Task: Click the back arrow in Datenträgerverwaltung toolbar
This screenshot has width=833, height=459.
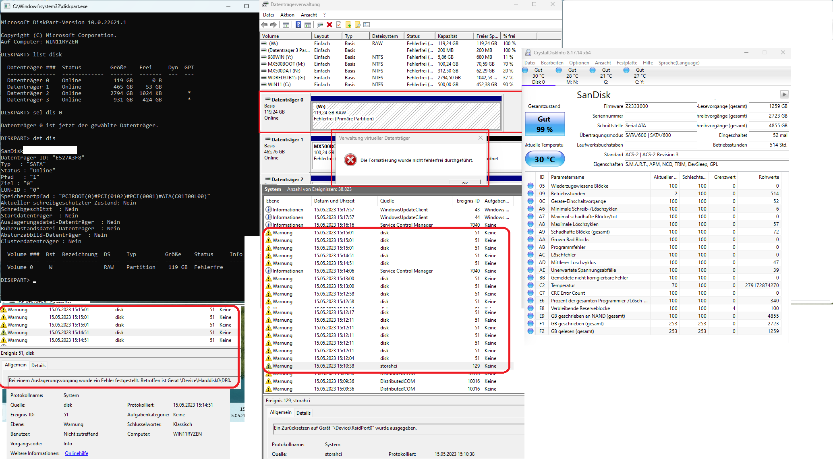Action: pyautogui.click(x=265, y=25)
